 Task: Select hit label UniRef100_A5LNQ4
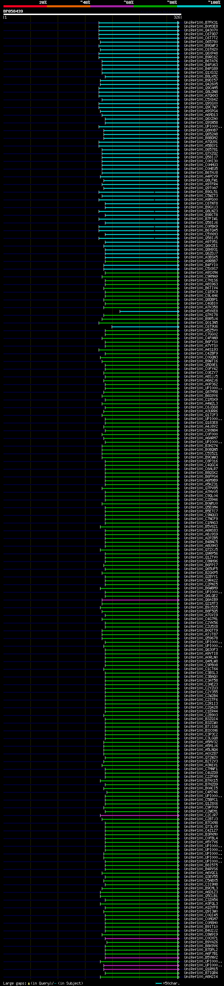[201, 750]
